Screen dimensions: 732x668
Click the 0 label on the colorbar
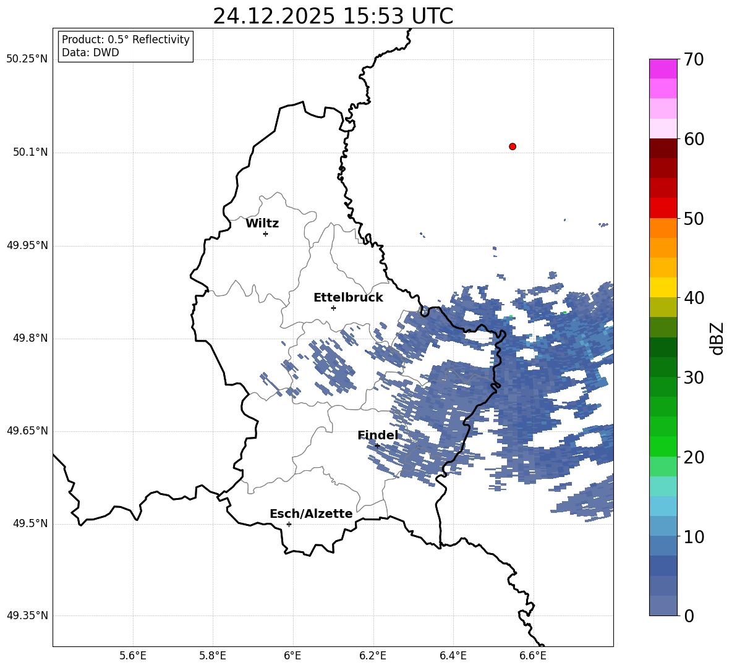point(689,615)
